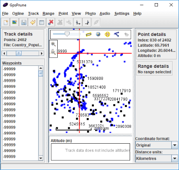
Task: Open the Track menu
Action: coord(33,14)
